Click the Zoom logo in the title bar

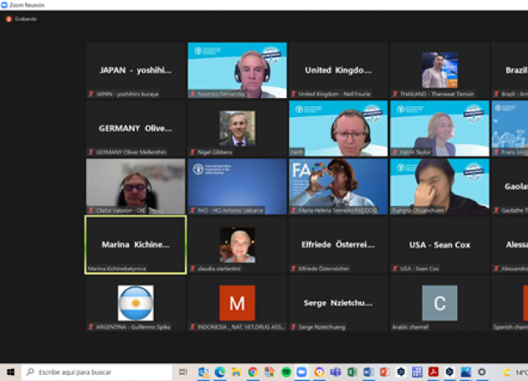[x=5, y=5]
